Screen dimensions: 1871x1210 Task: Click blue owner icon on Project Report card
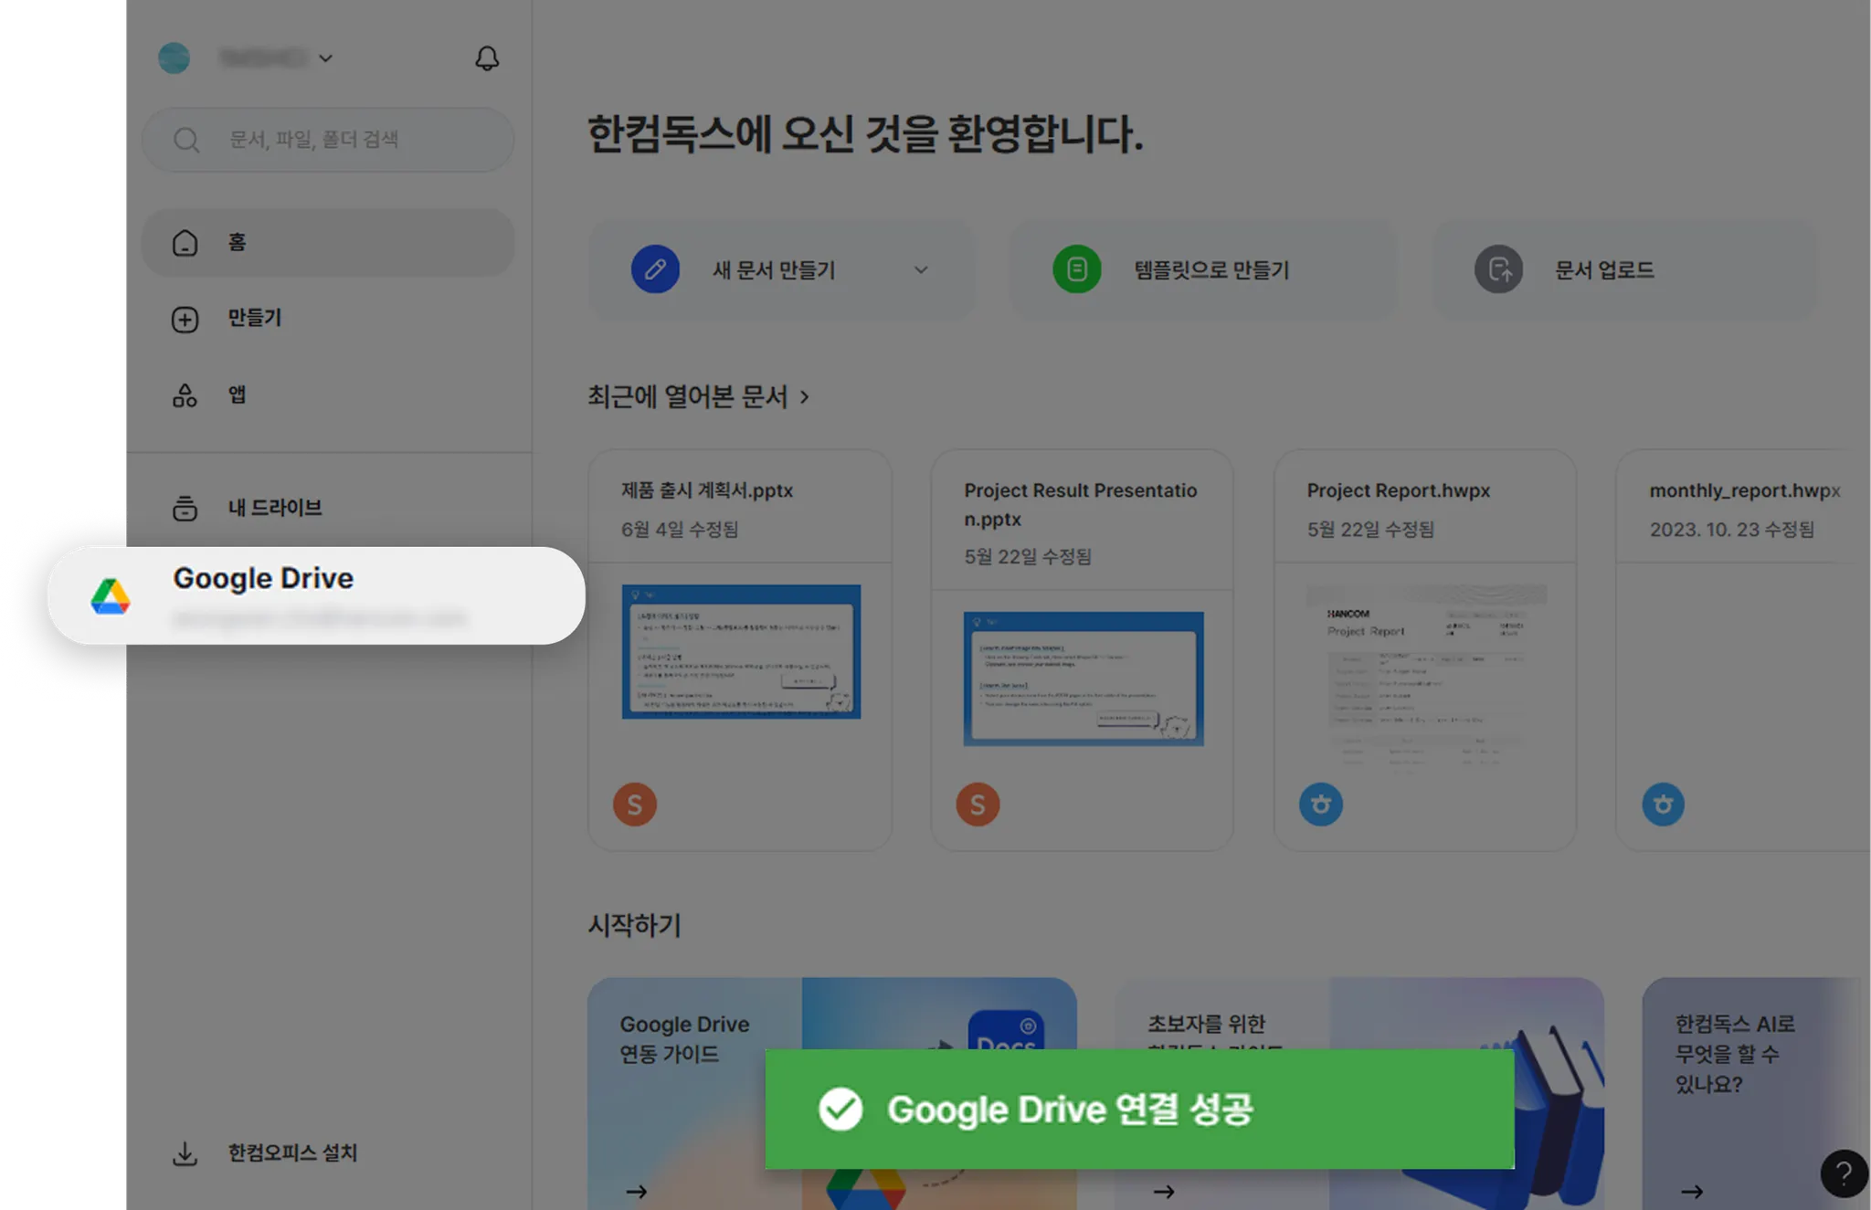pos(1320,805)
